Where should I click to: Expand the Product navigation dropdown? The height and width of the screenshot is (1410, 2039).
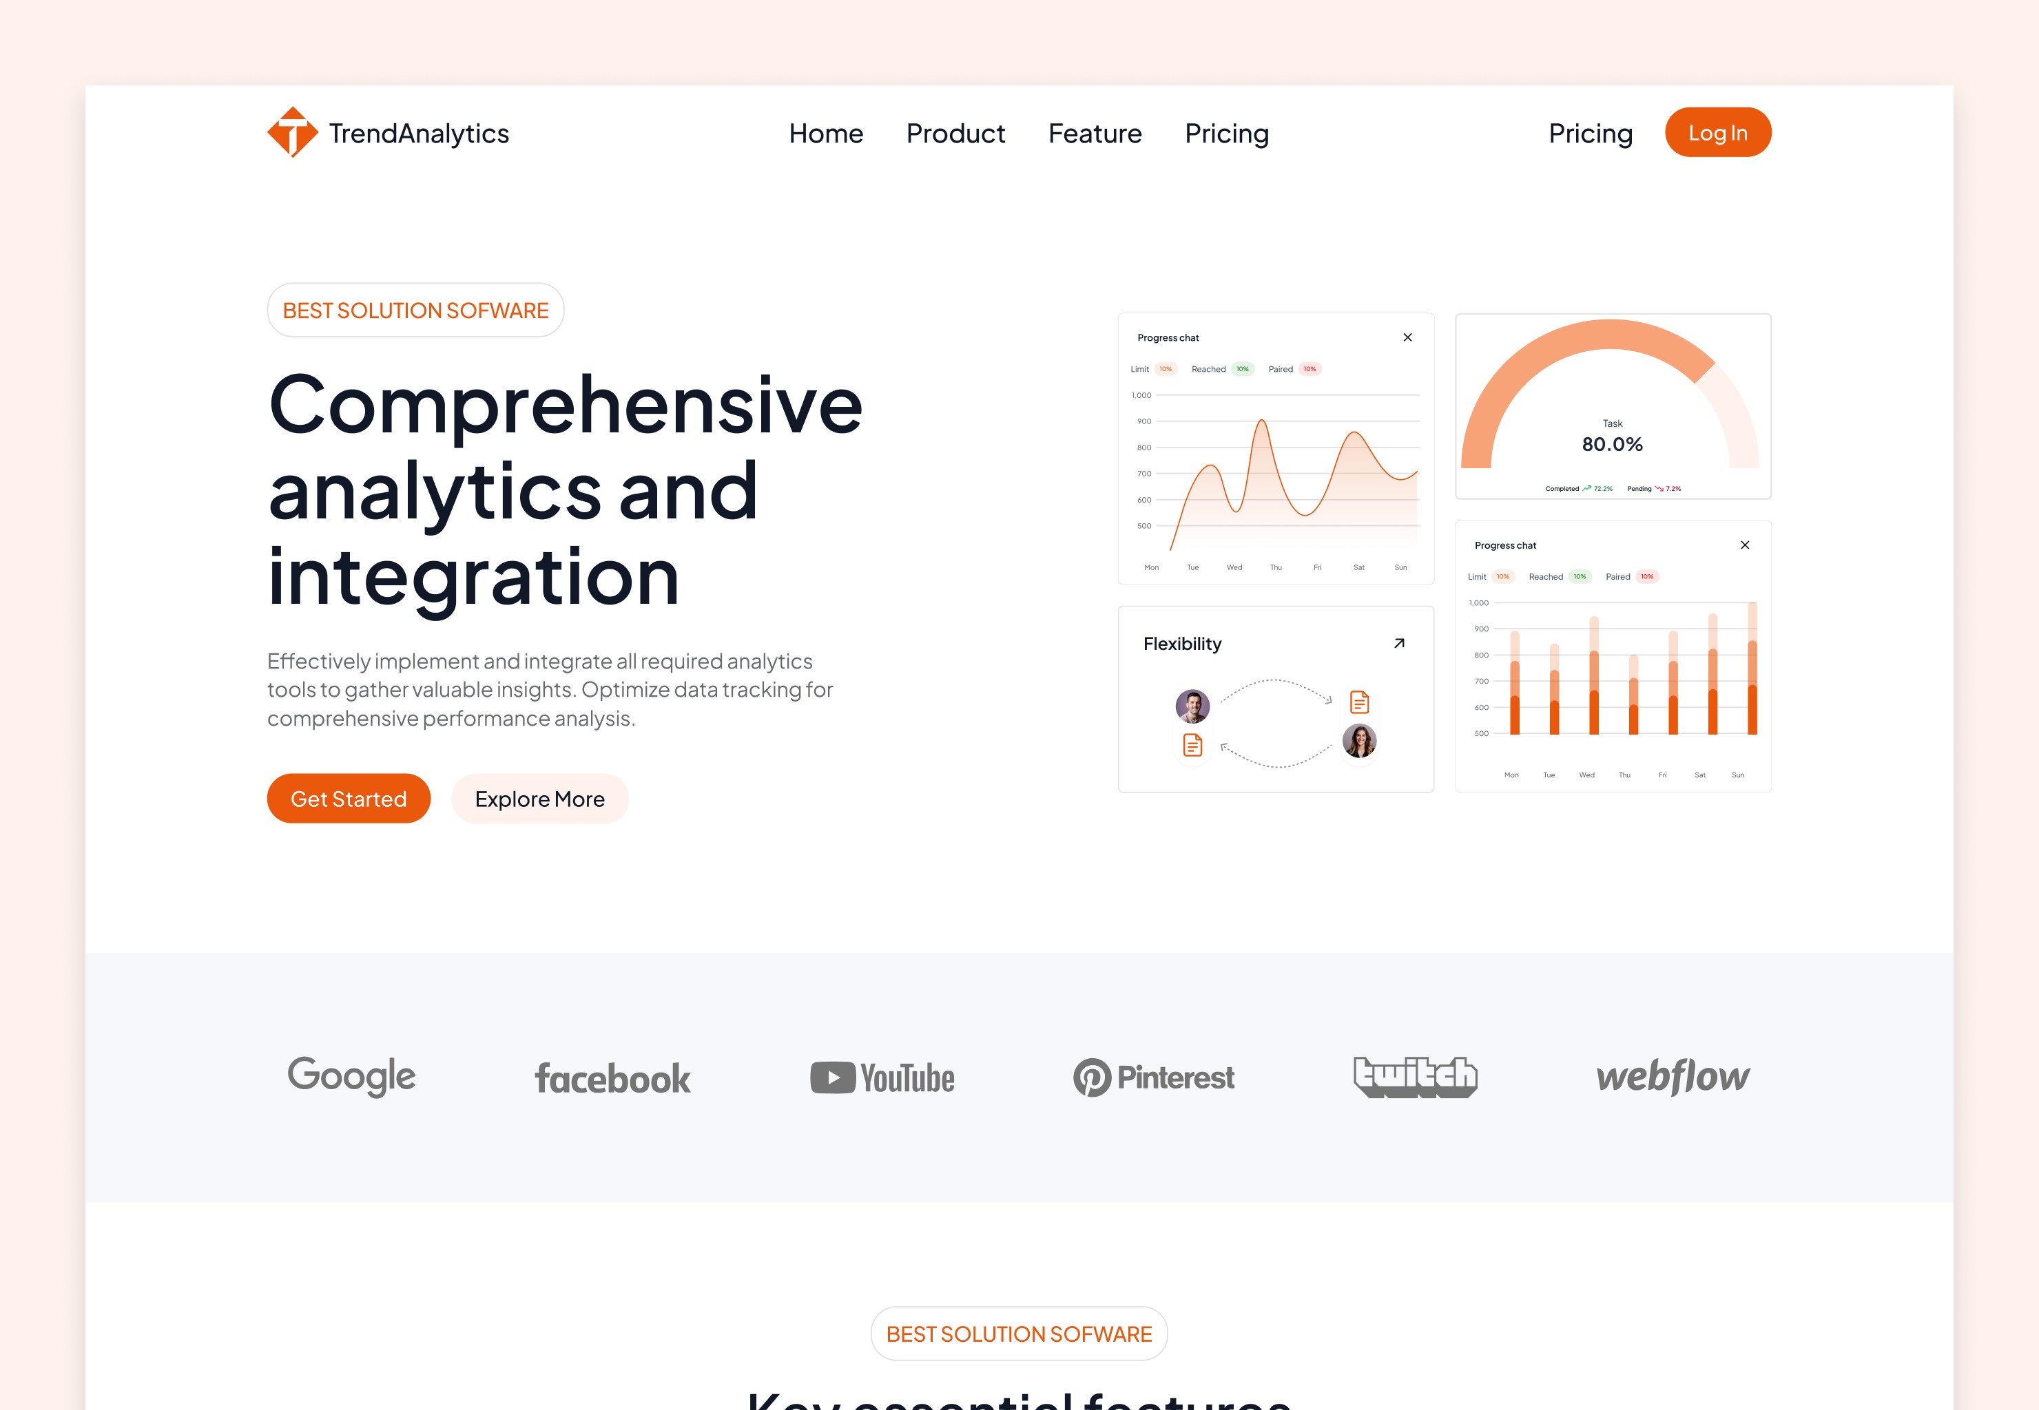pos(956,131)
